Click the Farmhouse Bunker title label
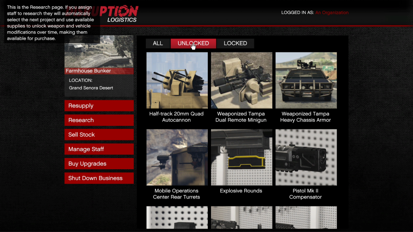 pyautogui.click(x=88, y=71)
